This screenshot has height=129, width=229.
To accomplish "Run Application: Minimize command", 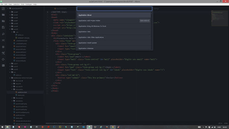I will point(114,48).
